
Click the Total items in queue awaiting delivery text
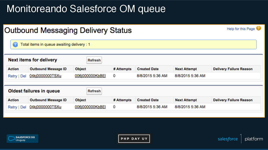(55, 45)
